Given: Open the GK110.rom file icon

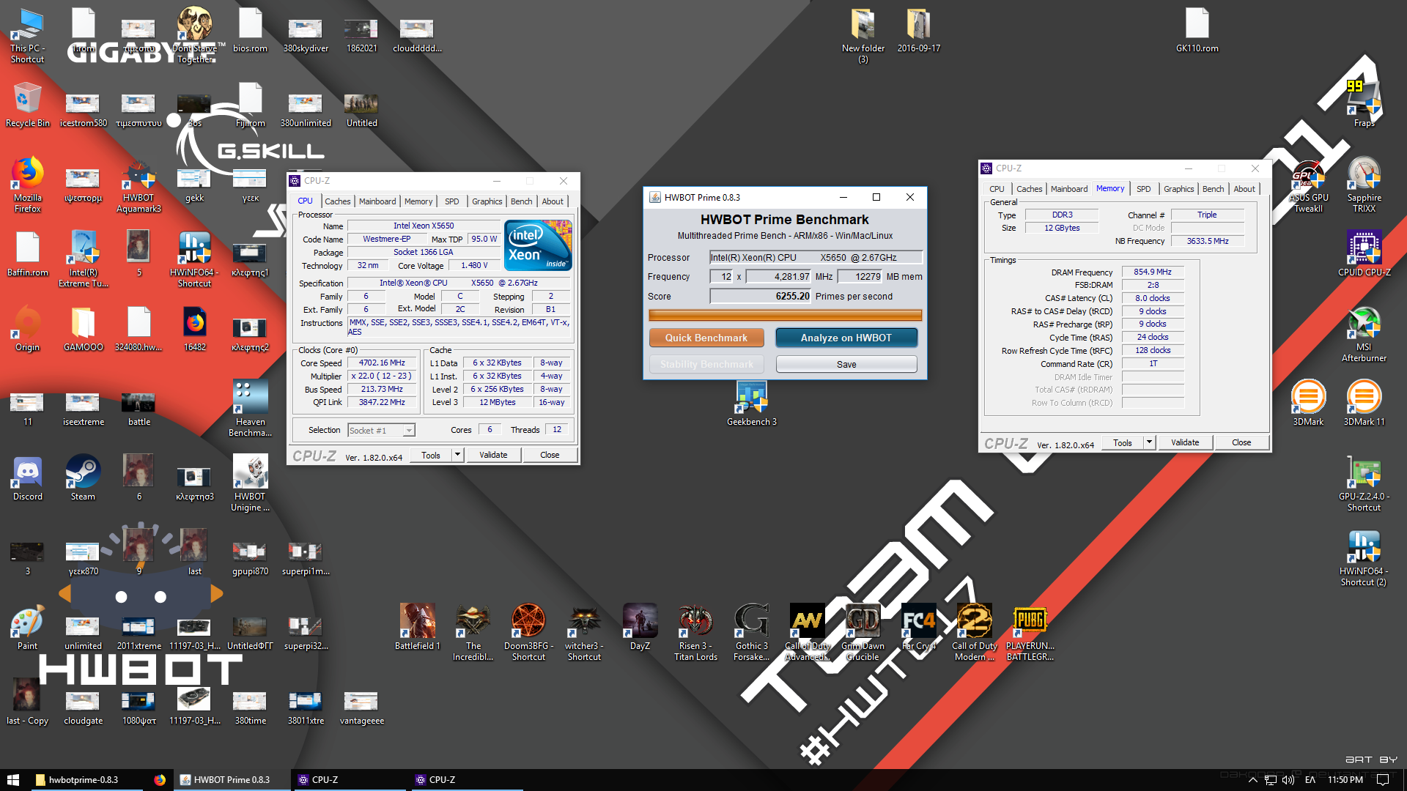Looking at the screenshot, I should coord(1197,30).
